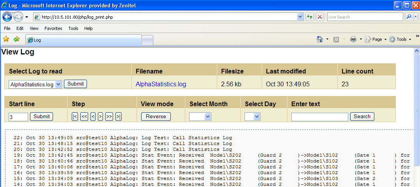The height and width of the screenshot is (187, 420).
Task: Open the Tools menu in menu bar
Action: (x=73, y=28)
